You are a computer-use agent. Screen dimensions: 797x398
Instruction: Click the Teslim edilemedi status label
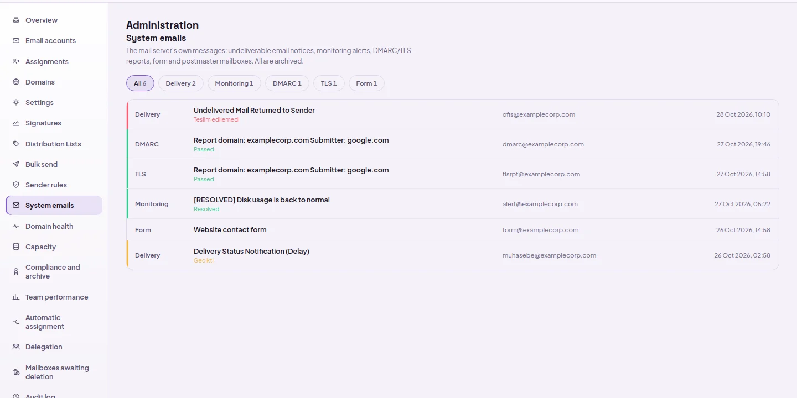click(x=216, y=119)
